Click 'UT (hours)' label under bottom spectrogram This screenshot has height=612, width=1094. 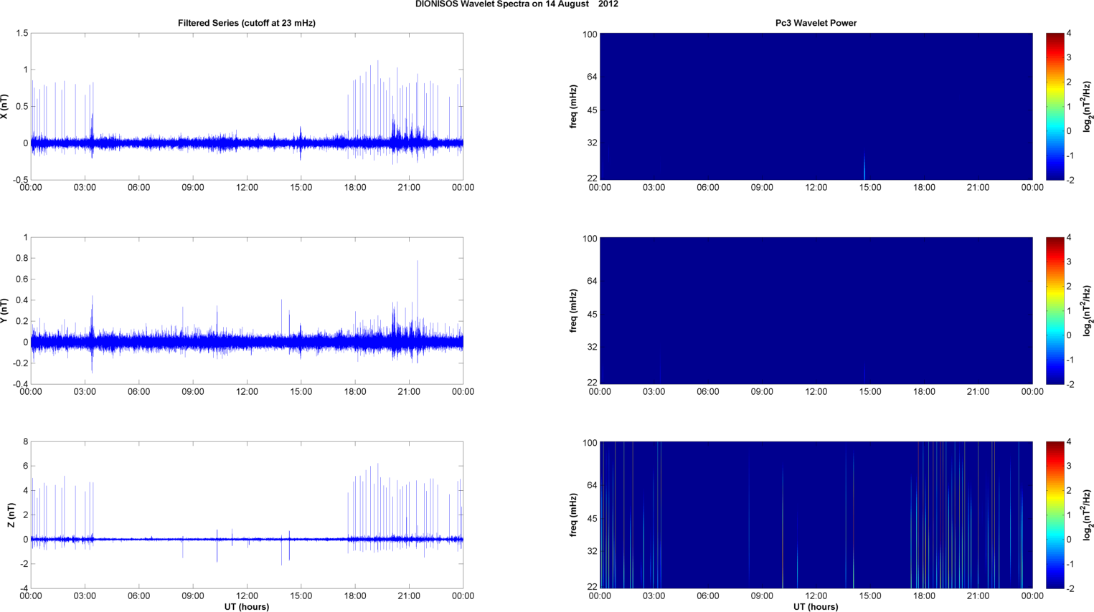tap(816, 607)
